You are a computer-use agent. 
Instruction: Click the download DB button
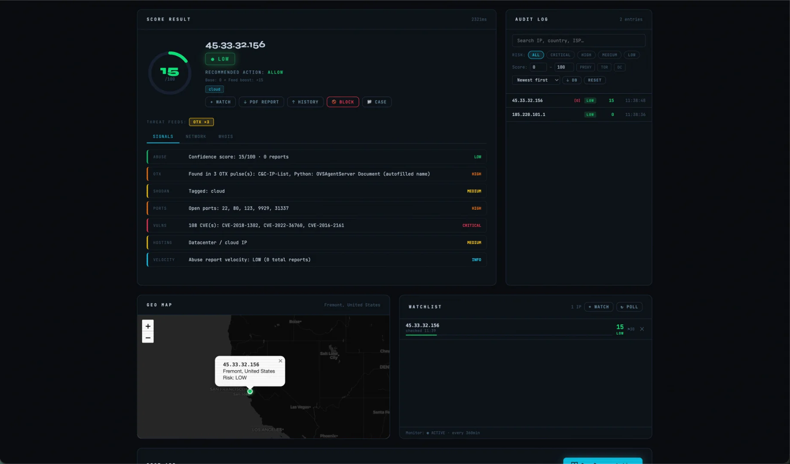[572, 80]
